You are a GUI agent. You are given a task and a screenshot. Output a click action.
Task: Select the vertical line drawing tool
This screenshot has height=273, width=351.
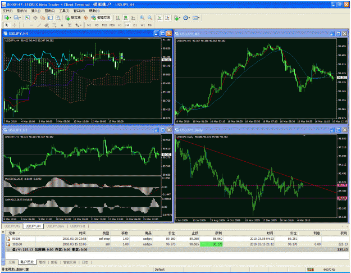pyautogui.click(x=24, y=25)
